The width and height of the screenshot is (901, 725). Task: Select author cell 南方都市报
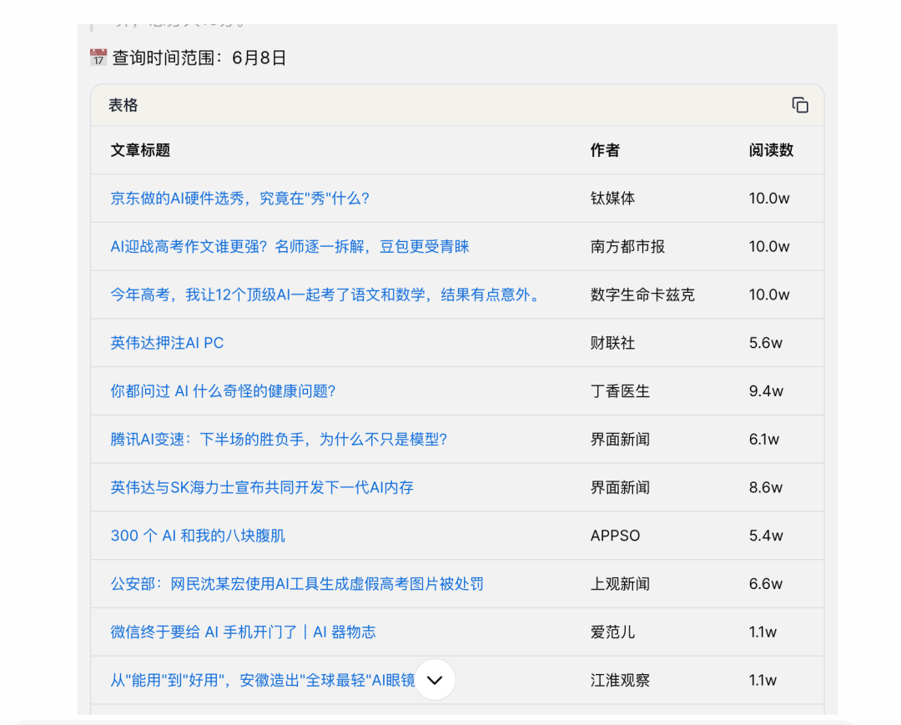pos(627,246)
